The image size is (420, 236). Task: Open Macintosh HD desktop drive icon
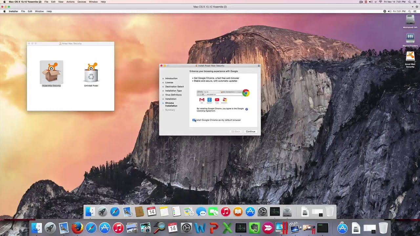click(410, 20)
